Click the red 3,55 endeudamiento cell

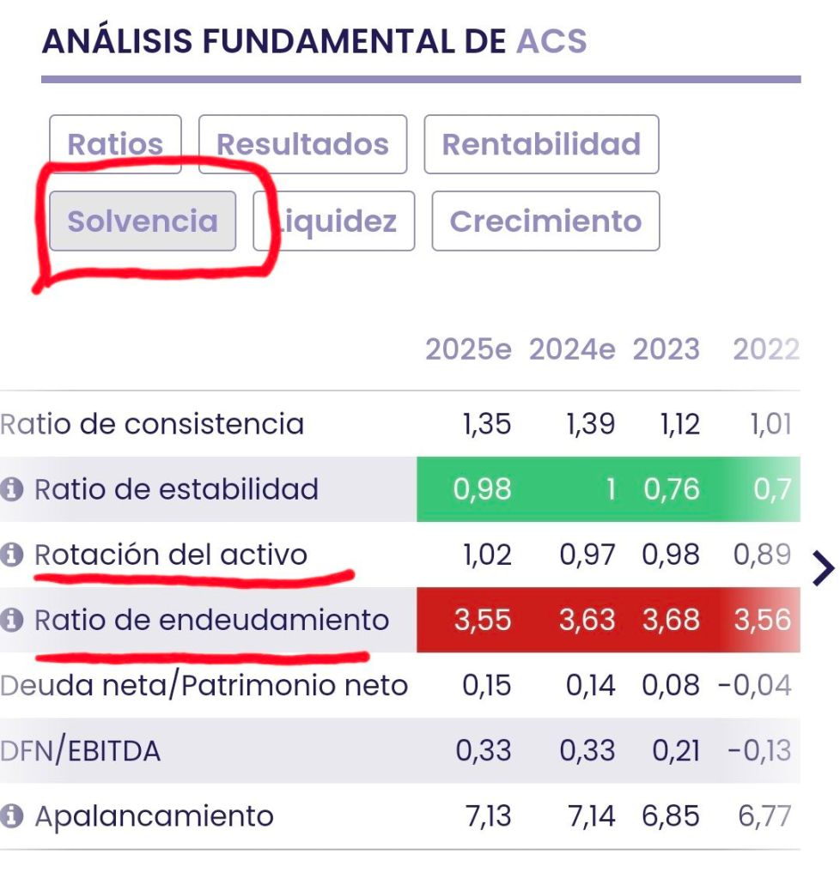482,621
